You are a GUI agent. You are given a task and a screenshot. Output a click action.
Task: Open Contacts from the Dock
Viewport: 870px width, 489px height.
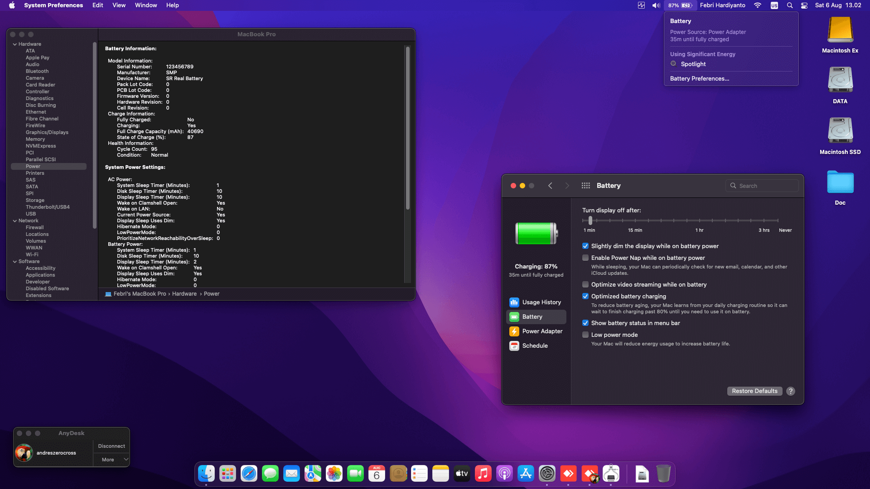tap(398, 474)
